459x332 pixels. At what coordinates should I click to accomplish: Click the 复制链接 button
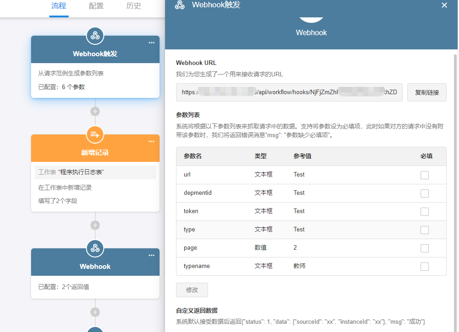pos(427,92)
